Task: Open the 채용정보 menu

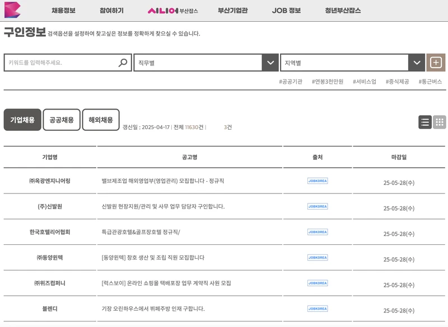Action: [x=62, y=9]
